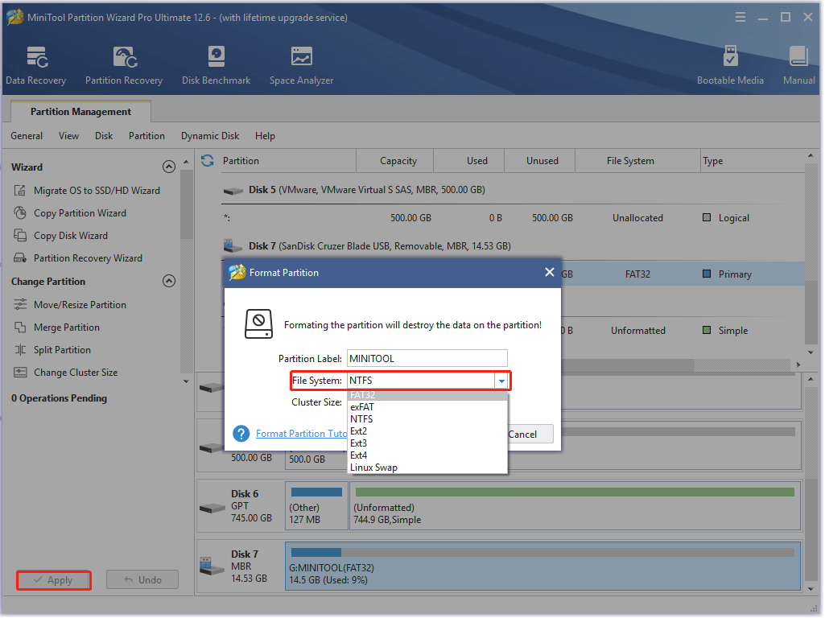The image size is (825, 618).
Task: Start Copy Partition Wizard
Action: click(x=80, y=213)
